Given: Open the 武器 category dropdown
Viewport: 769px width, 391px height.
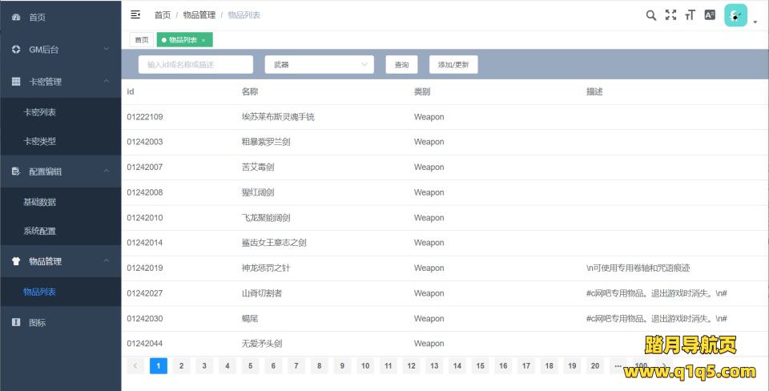Looking at the screenshot, I should 319,65.
